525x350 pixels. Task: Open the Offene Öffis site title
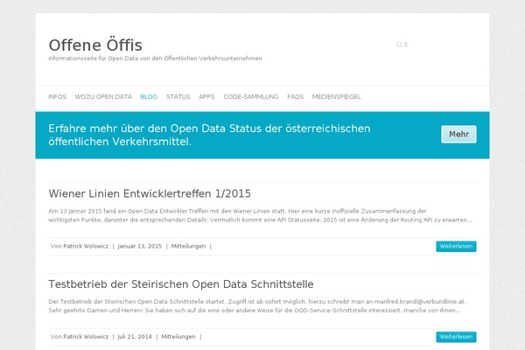tap(95, 45)
